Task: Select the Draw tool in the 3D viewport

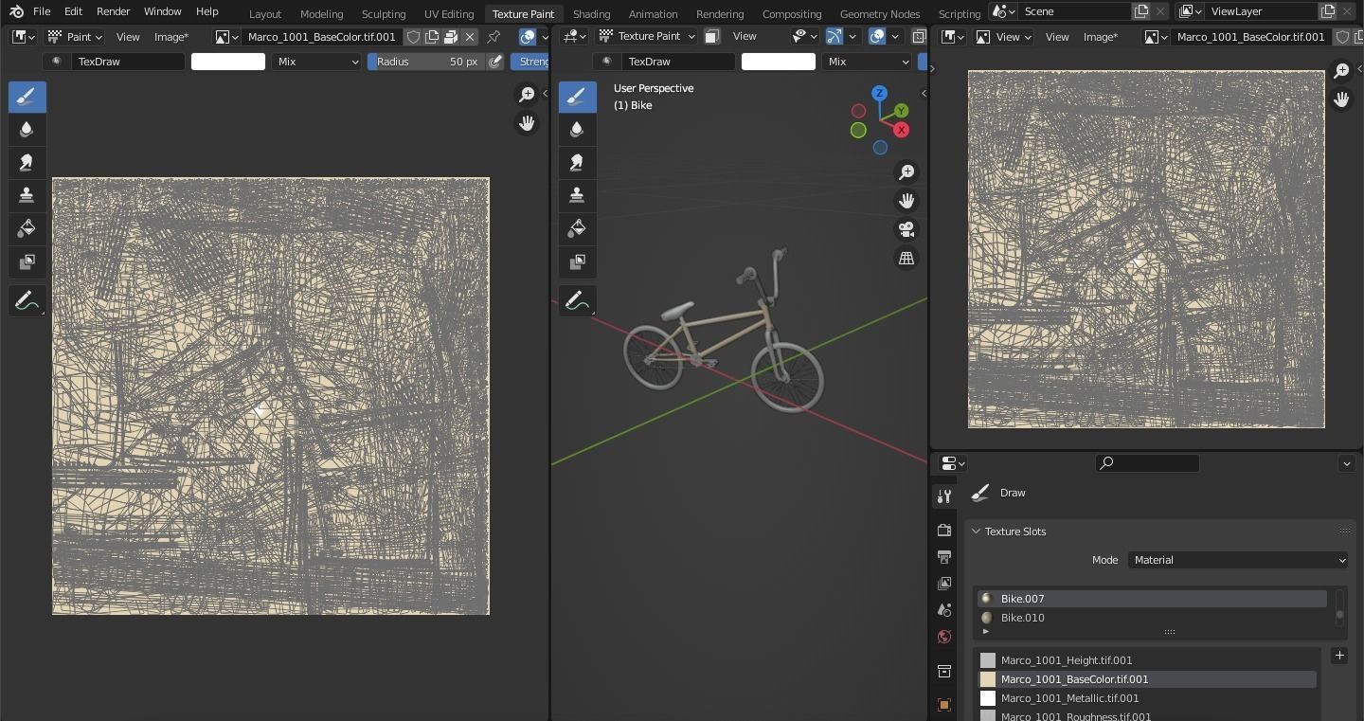Action: coord(577,97)
